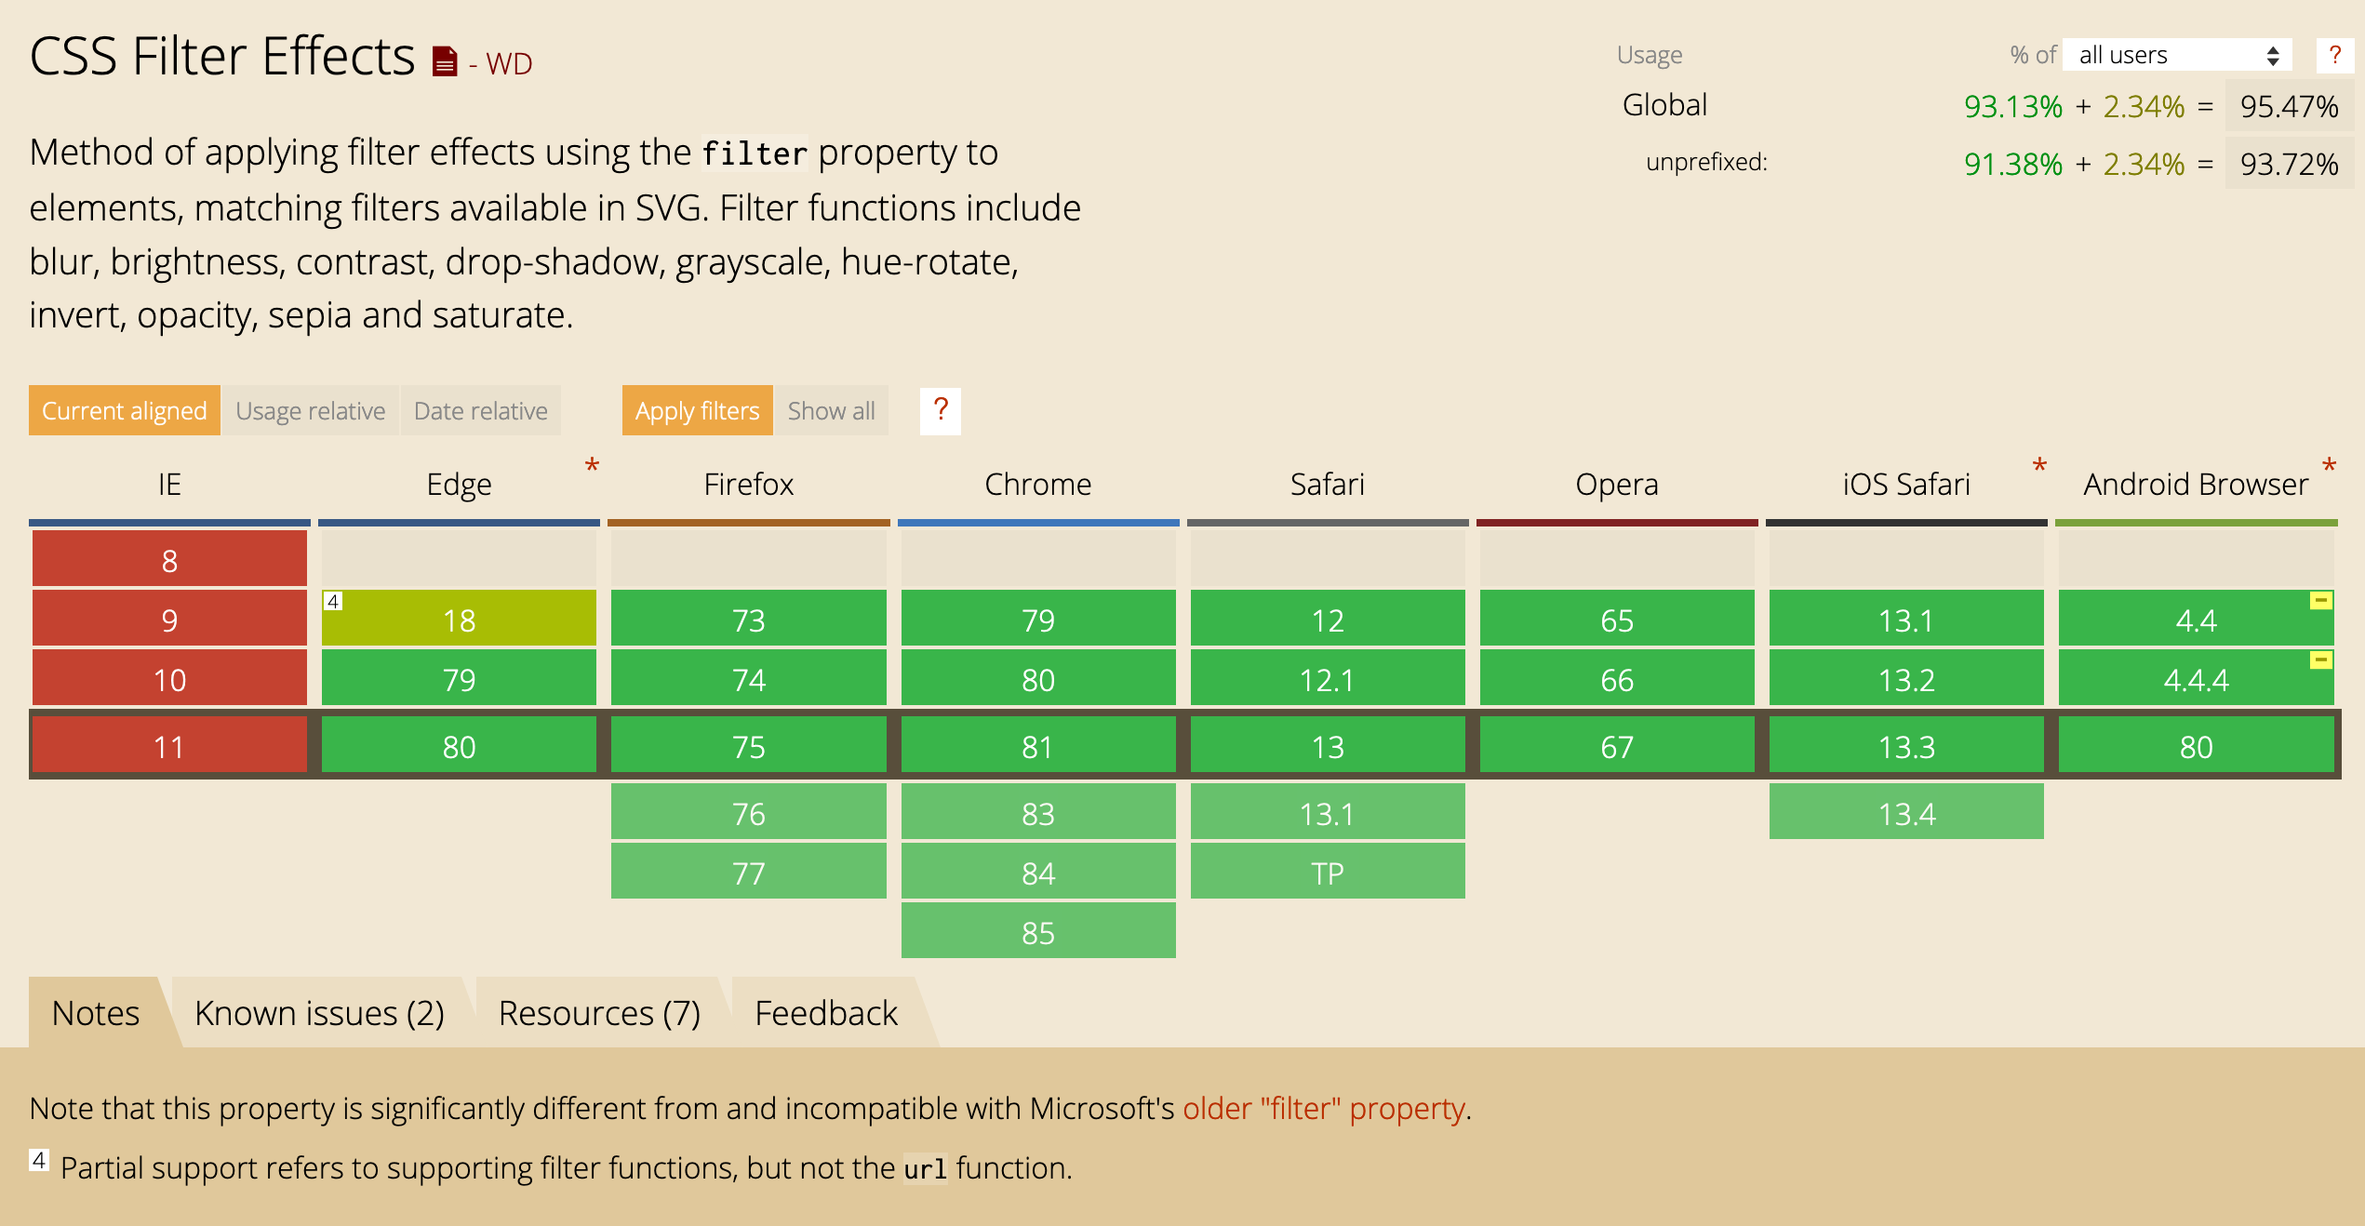
Task: Click the yellow prefix flag on Android 4.4.4
Action: 2320,660
